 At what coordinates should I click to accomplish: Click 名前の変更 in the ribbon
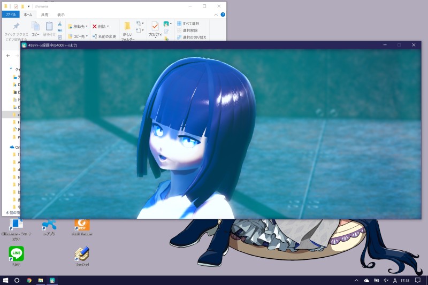tap(104, 36)
